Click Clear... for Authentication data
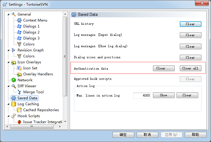The height and width of the screenshot is (142, 211). [164, 68]
